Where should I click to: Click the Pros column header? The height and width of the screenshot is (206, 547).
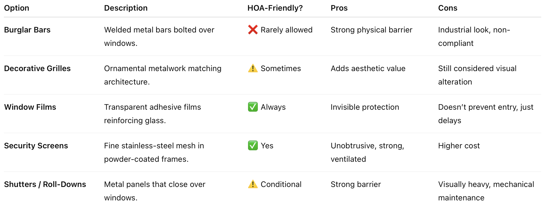tap(339, 8)
